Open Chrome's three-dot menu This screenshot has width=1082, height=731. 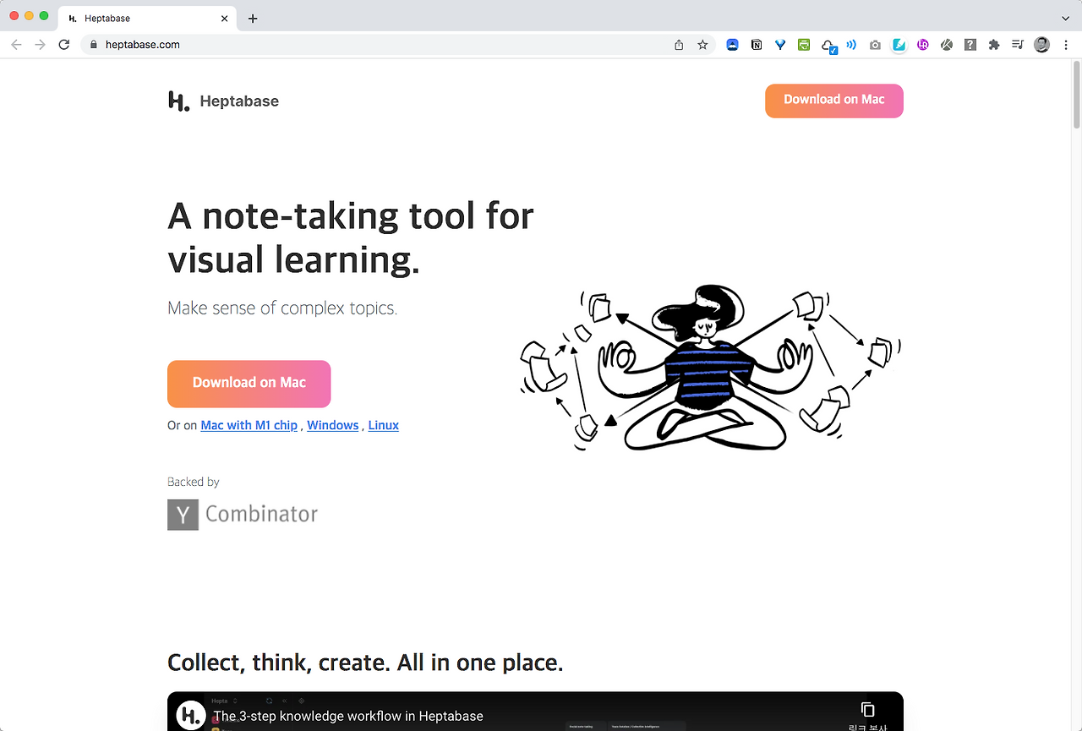pyautogui.click(x=1066, y=45)
